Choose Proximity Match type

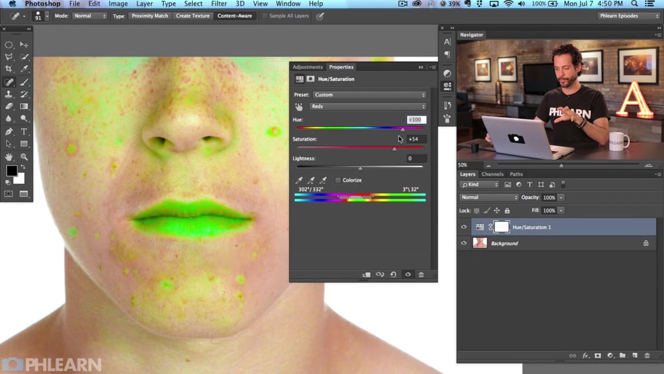pos(150,16)
